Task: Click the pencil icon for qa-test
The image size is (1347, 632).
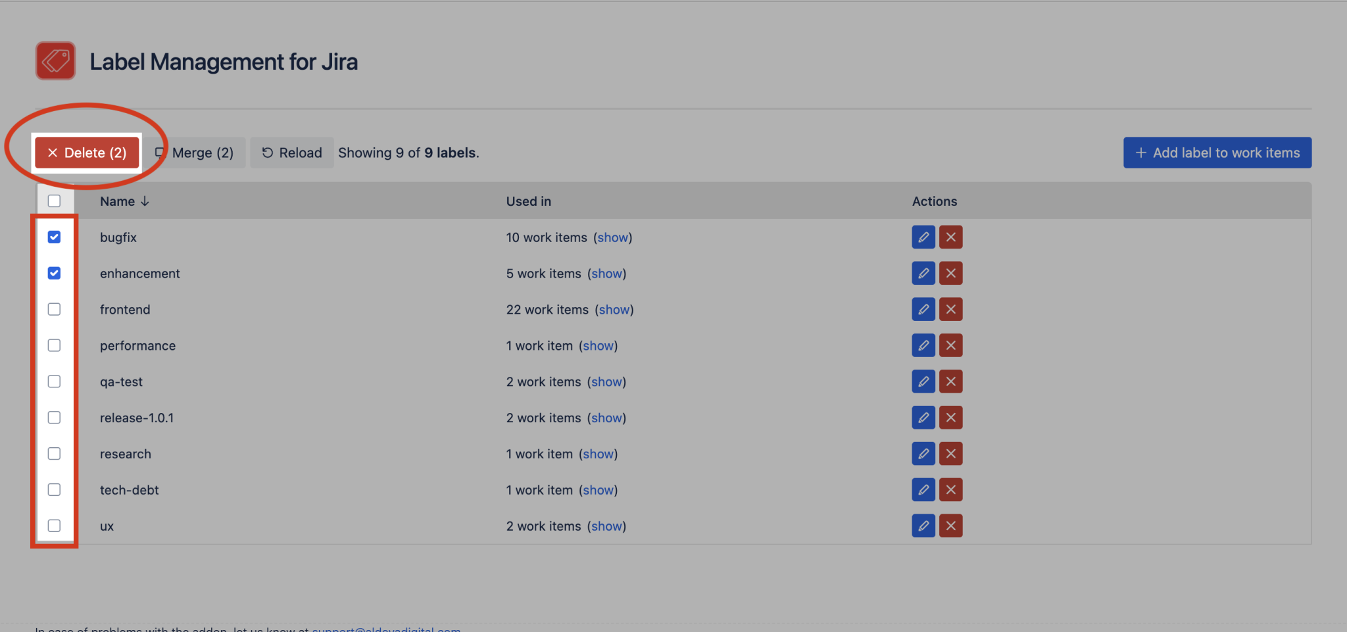Action: coord(923,381)
